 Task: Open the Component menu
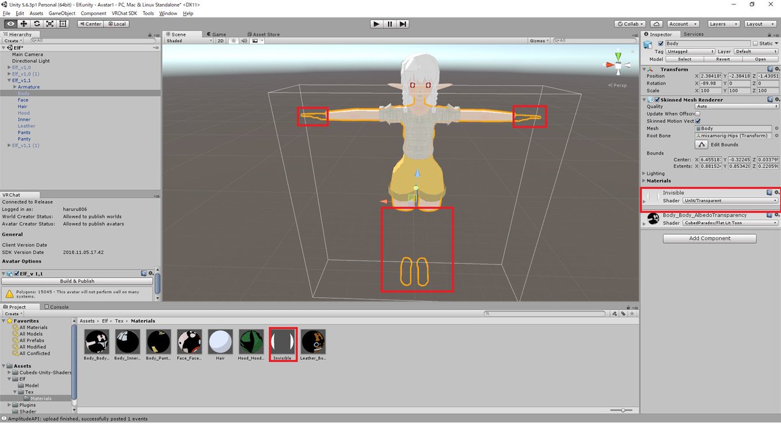93,13
